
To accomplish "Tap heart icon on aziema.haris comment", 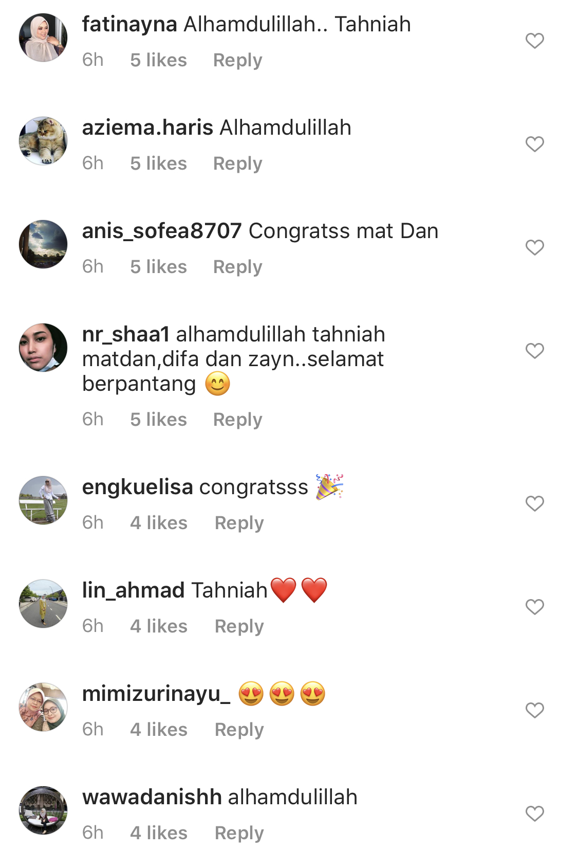I will [x=534, y=144].
